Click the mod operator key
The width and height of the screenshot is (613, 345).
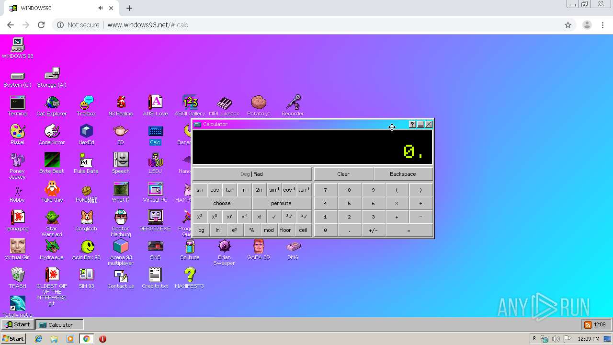269,230
